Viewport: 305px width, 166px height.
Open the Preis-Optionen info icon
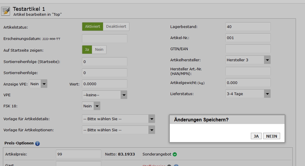pyautogui.click(x=37, y=144)
